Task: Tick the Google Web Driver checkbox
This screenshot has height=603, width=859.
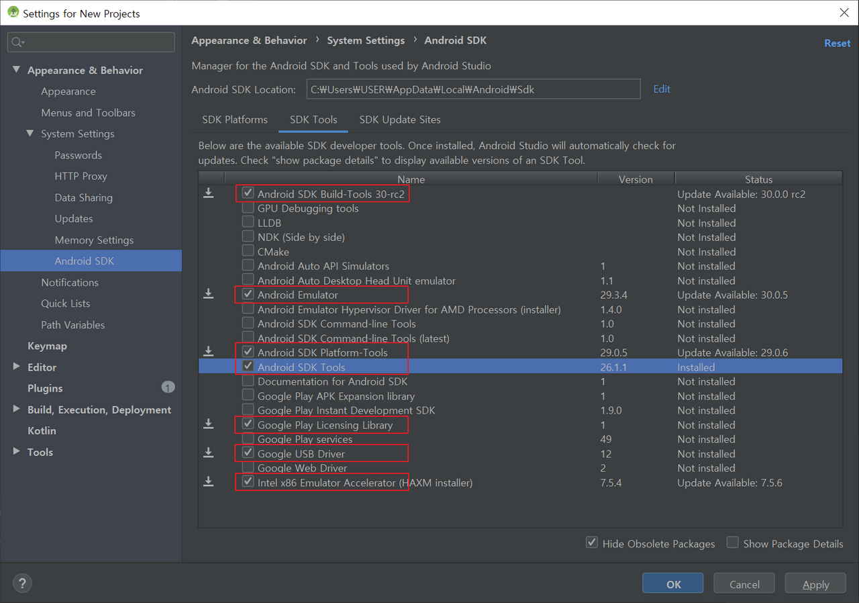Action: (x=248, y=467)
